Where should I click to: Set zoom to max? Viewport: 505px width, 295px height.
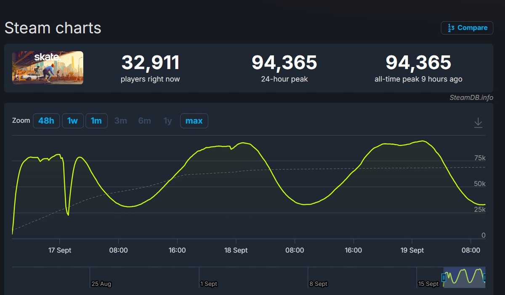click(194, 121)
